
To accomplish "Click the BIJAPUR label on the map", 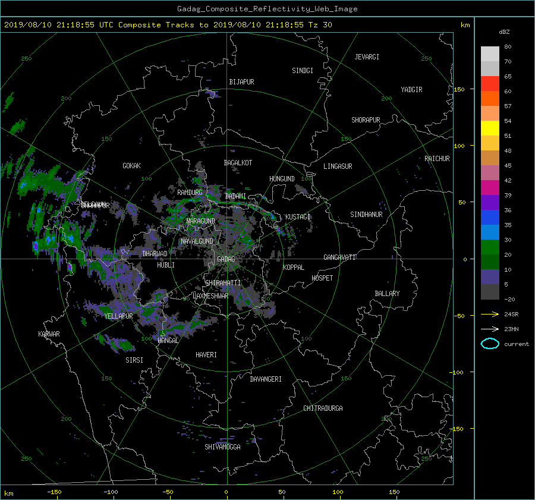I will point(241,82).
